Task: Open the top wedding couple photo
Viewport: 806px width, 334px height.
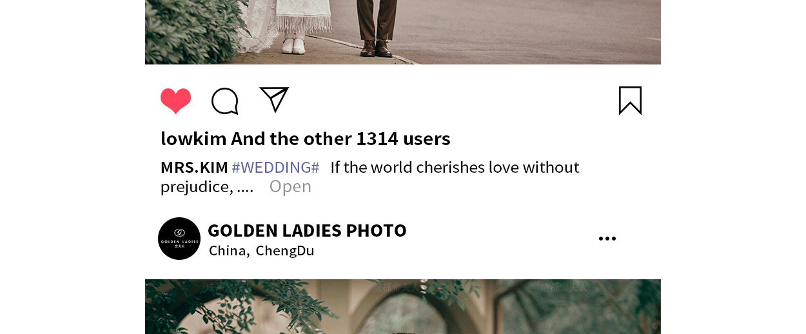Action: (403, 32)
